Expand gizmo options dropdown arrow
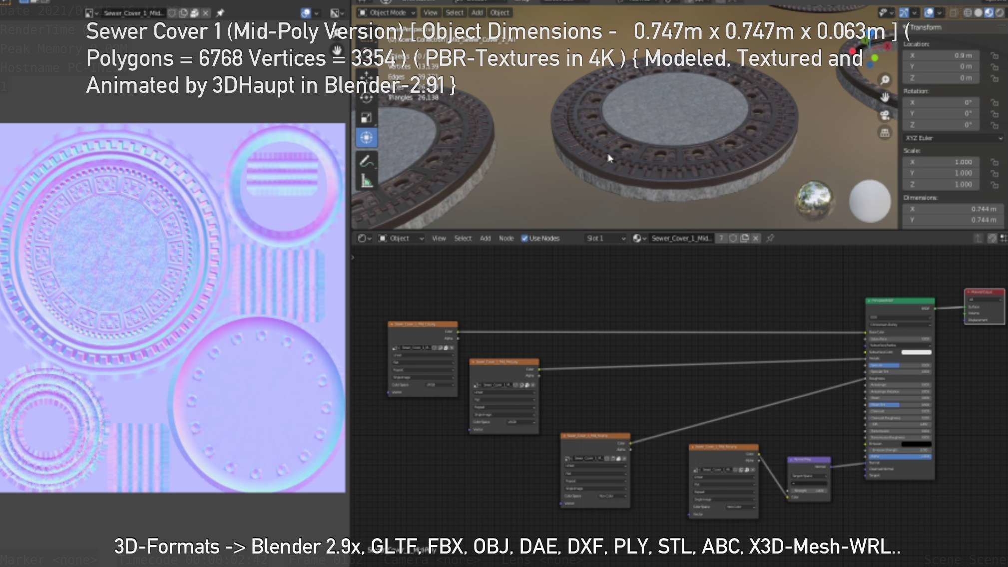 tap(914, 13)
